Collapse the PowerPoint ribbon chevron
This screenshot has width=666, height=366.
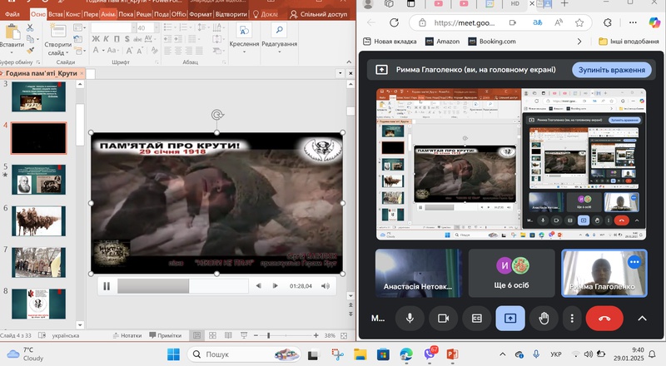pos(349,62)
